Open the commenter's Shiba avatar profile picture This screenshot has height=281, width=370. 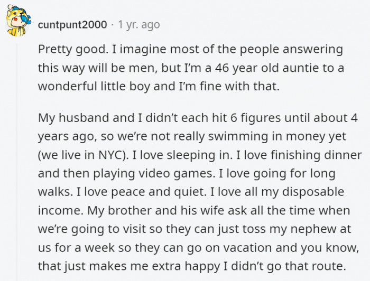coord(18,21)
